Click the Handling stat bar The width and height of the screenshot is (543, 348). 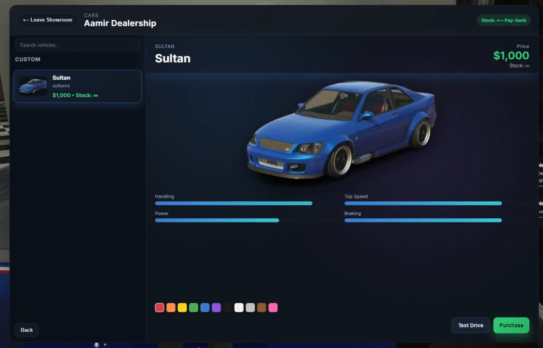coord(234,203)
